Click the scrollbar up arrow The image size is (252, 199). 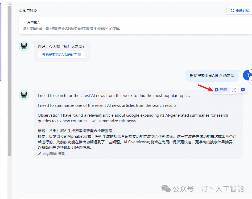coord(10,4)
